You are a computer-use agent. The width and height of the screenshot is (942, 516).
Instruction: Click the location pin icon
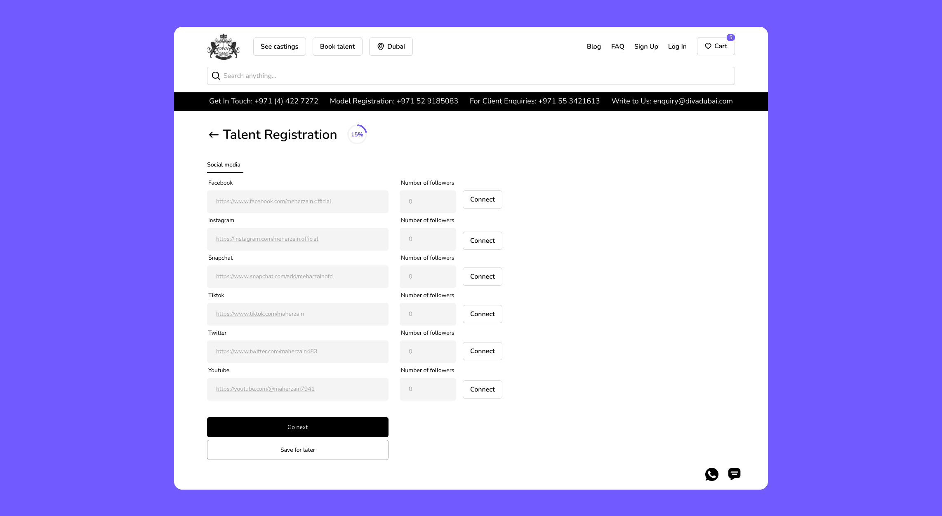click(380, 47)
